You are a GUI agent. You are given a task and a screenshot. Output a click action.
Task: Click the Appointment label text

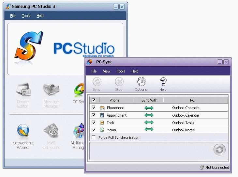[x=117, y=115]
